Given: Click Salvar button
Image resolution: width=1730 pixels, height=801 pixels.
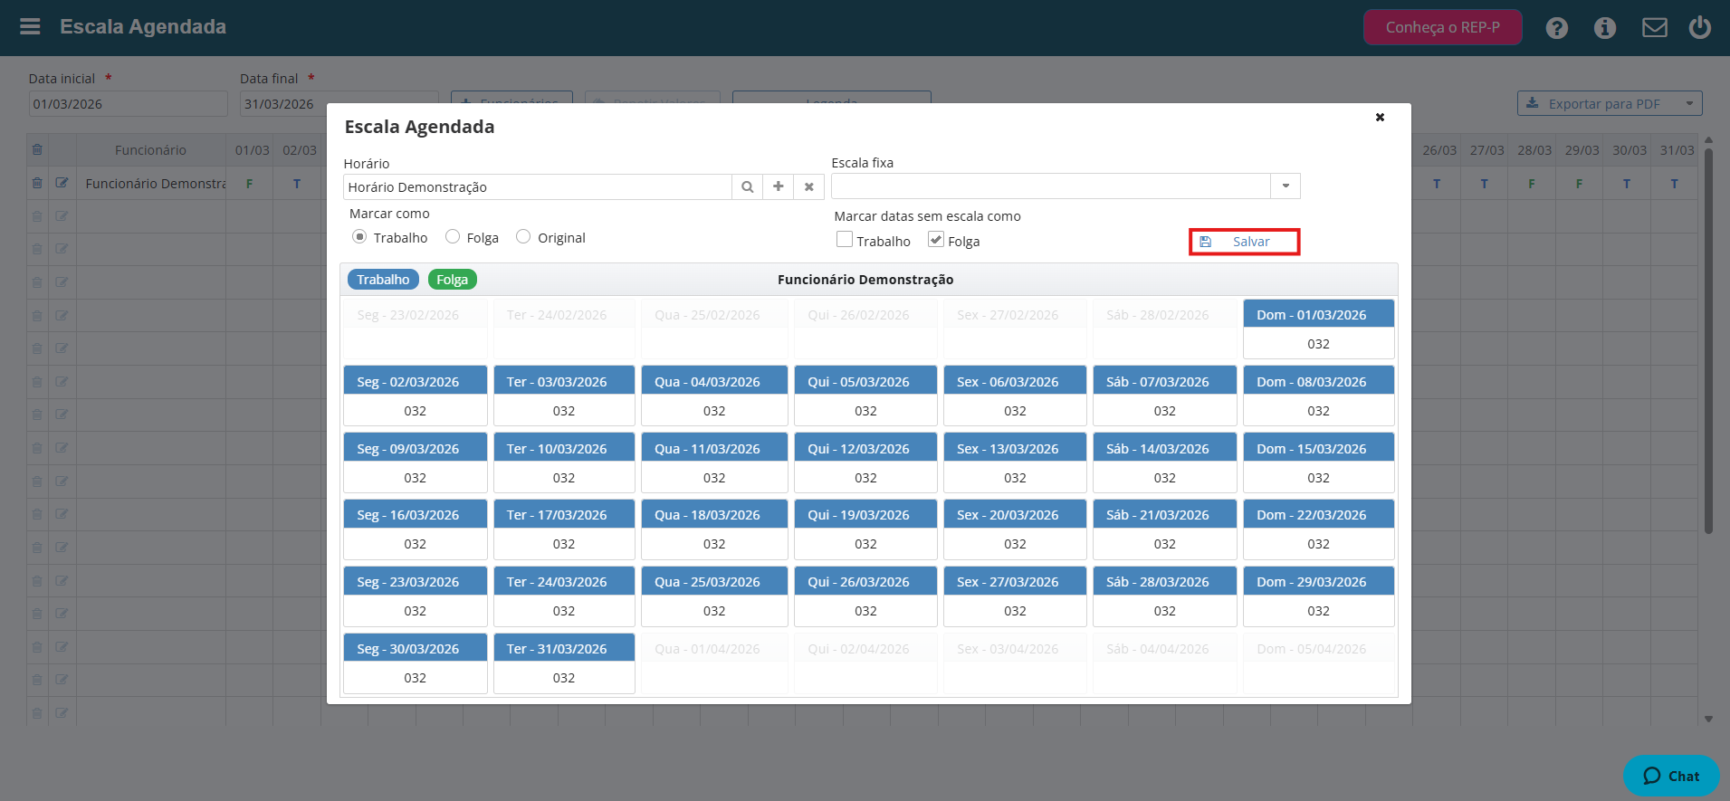Looking at the screenshot, I should coord(1244,242).
